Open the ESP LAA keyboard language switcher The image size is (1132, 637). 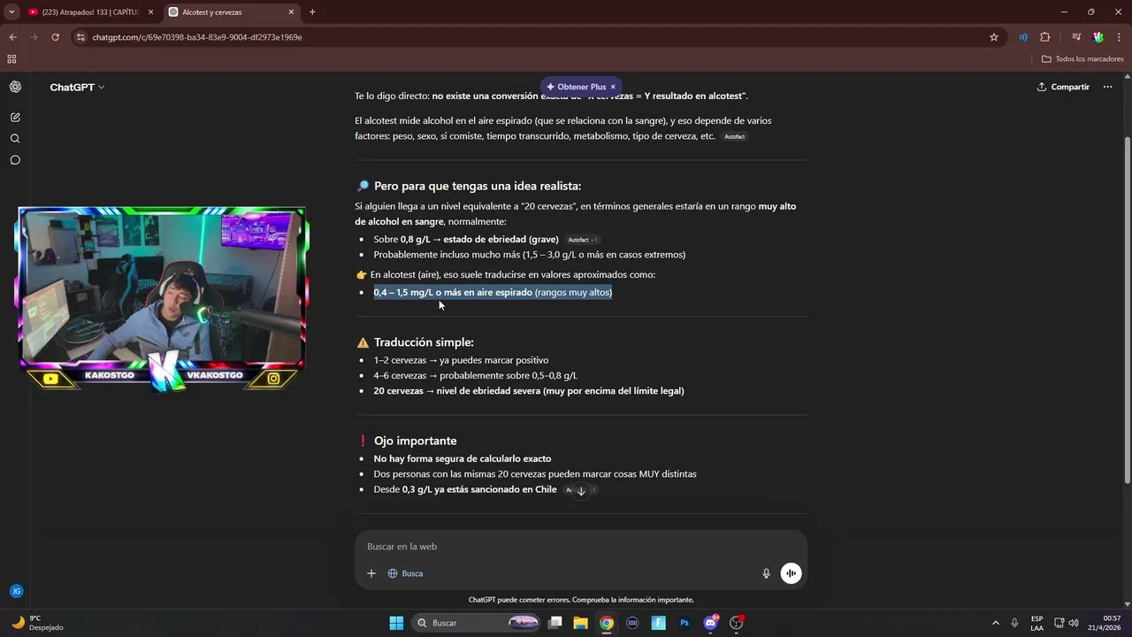click(1036, 623)
